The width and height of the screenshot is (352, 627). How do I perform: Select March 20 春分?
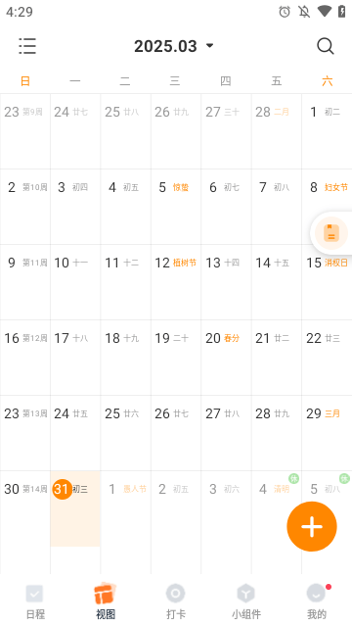226,358
